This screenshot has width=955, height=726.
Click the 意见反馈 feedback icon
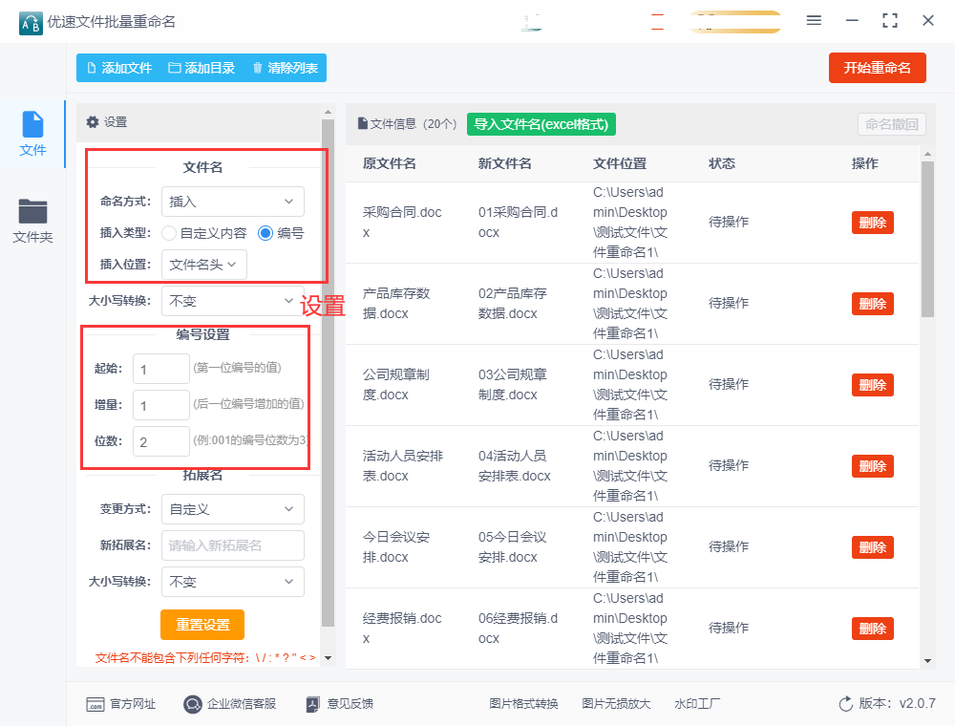tap(312, 705)
